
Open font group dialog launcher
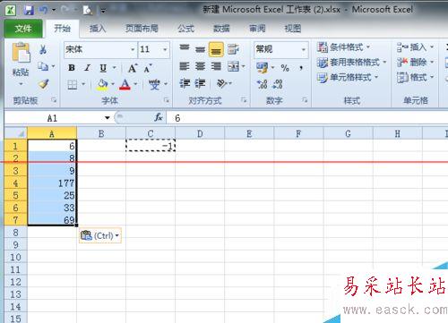166,100
